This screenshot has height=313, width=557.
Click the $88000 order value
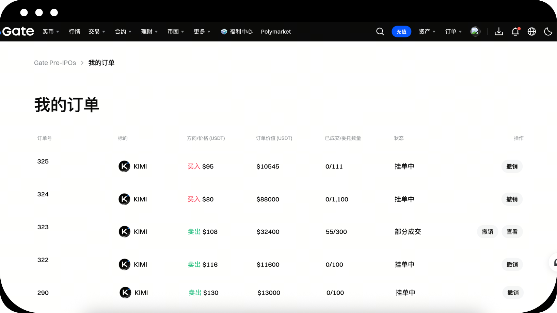click(x=268, y=199)
